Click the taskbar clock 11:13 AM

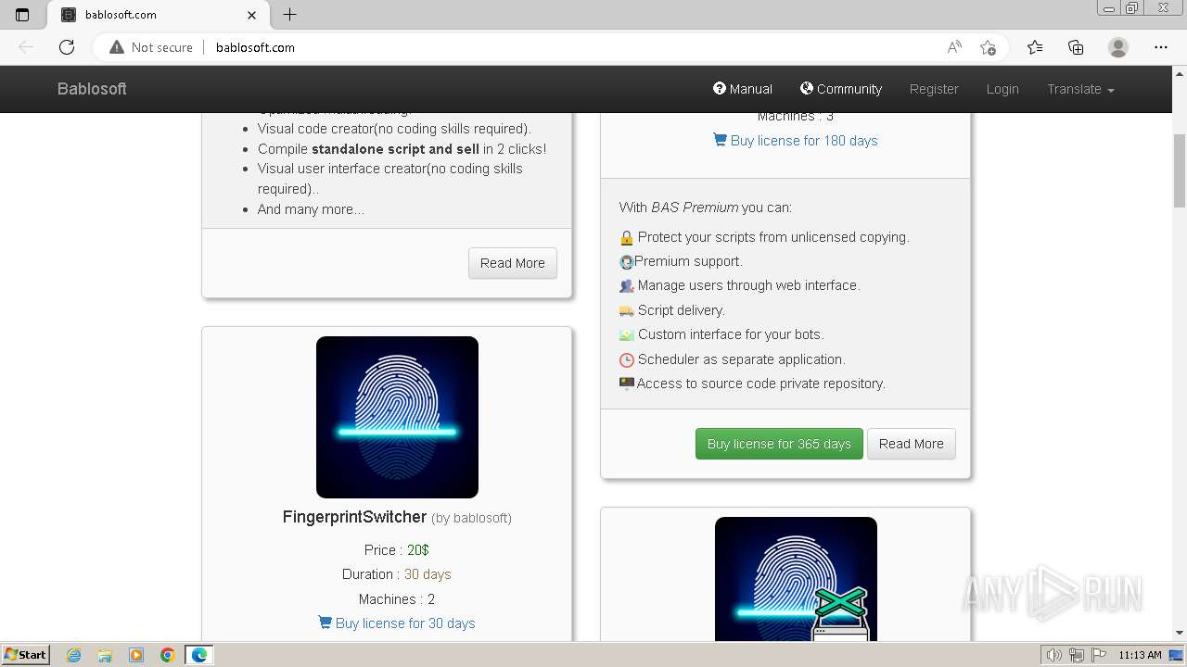click(x=1140, y=655)
